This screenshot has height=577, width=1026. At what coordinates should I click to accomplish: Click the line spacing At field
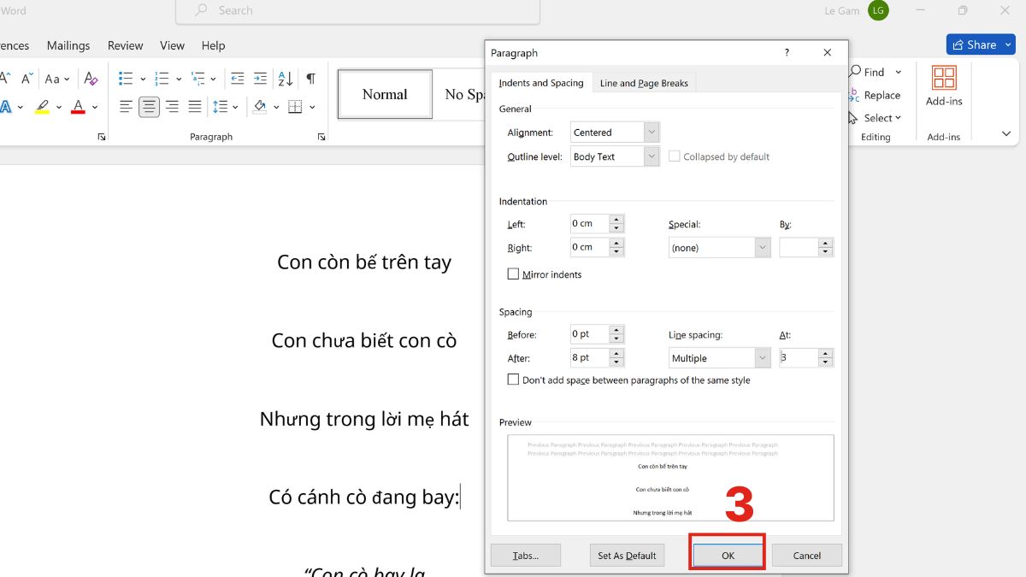798,358
